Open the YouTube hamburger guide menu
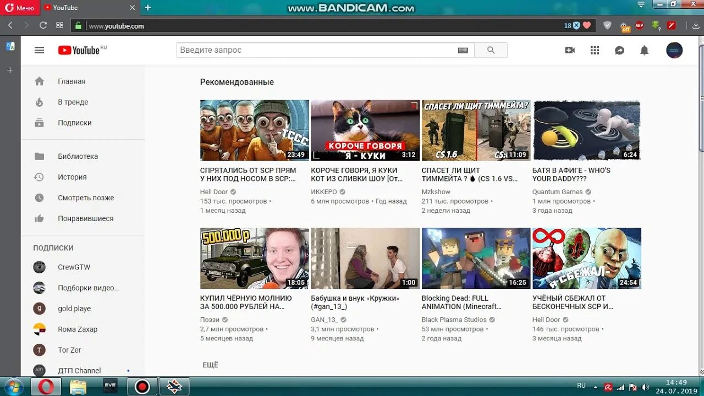Viewport: 704px width, 396px height. point(39,50)
